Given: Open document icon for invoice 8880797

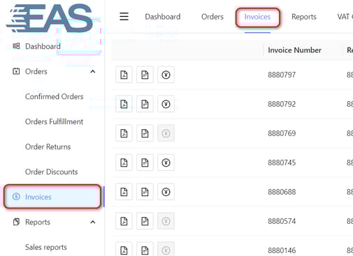Looking at the screenshot, I should tap(145, 75).
